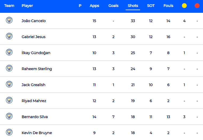This screenshot has width=203, height=140.
Task: Sort by the yellow card column
Action: pos(184,6)
